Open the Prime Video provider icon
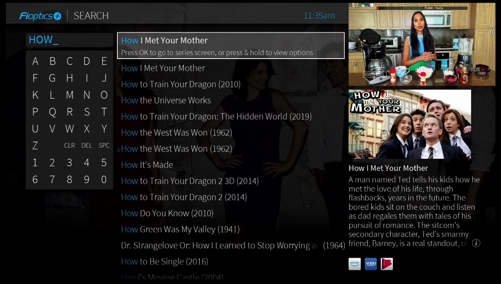The image size is (501, 284). point(355,264)
